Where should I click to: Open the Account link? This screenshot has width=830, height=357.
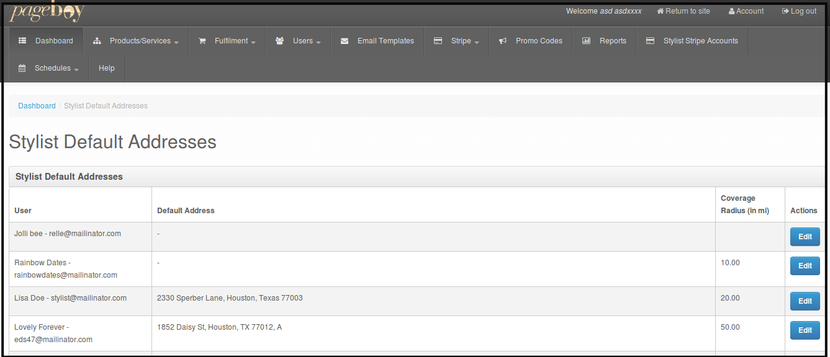746,11
